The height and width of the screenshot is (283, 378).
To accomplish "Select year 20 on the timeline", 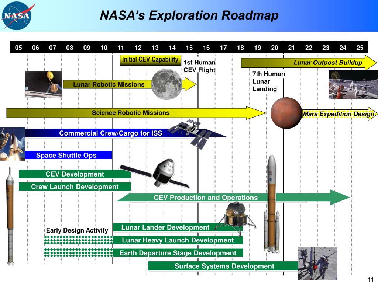I will pos(275,48).
